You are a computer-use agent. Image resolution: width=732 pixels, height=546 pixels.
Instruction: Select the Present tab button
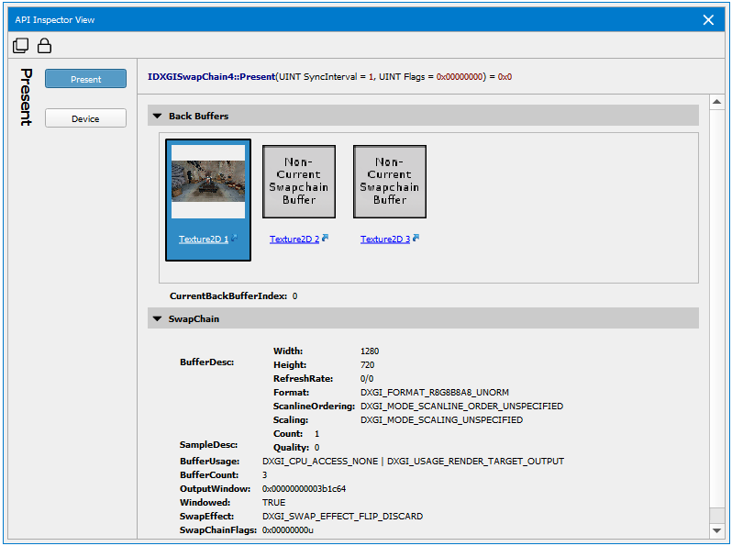(85, 79)
